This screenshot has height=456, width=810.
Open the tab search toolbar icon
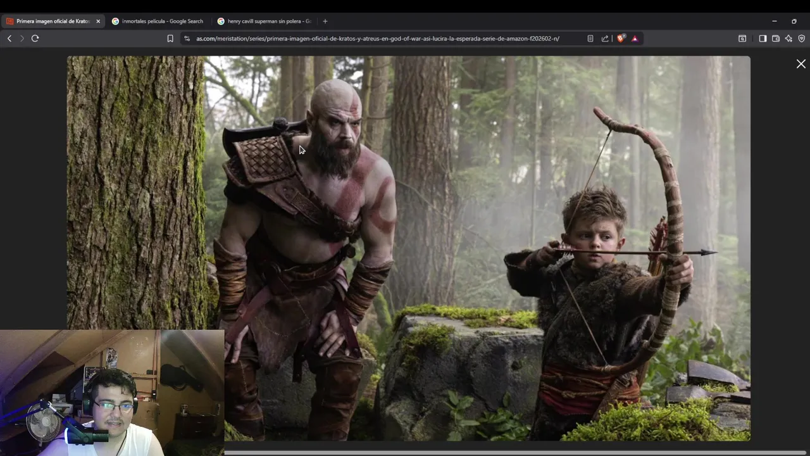[x=742, y=39]
